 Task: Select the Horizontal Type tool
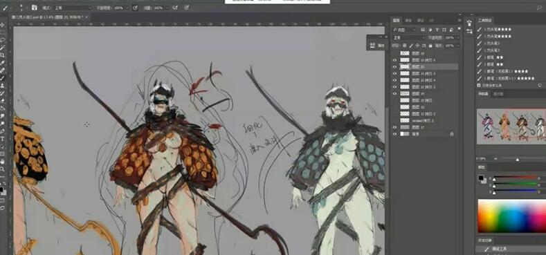[x=3, y=139]
